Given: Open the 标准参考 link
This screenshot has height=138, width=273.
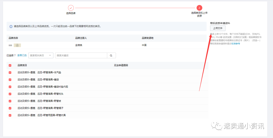Looking at the screenshot, I should (236, 44).
